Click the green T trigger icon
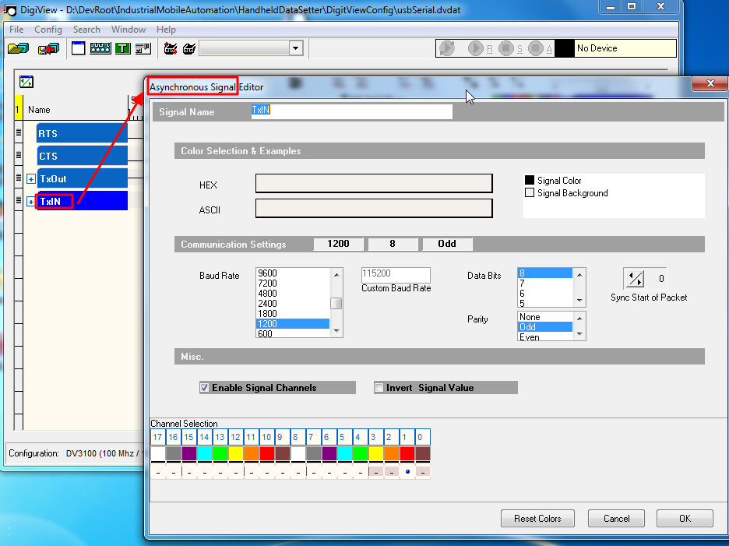 click(x=123, y=48)
